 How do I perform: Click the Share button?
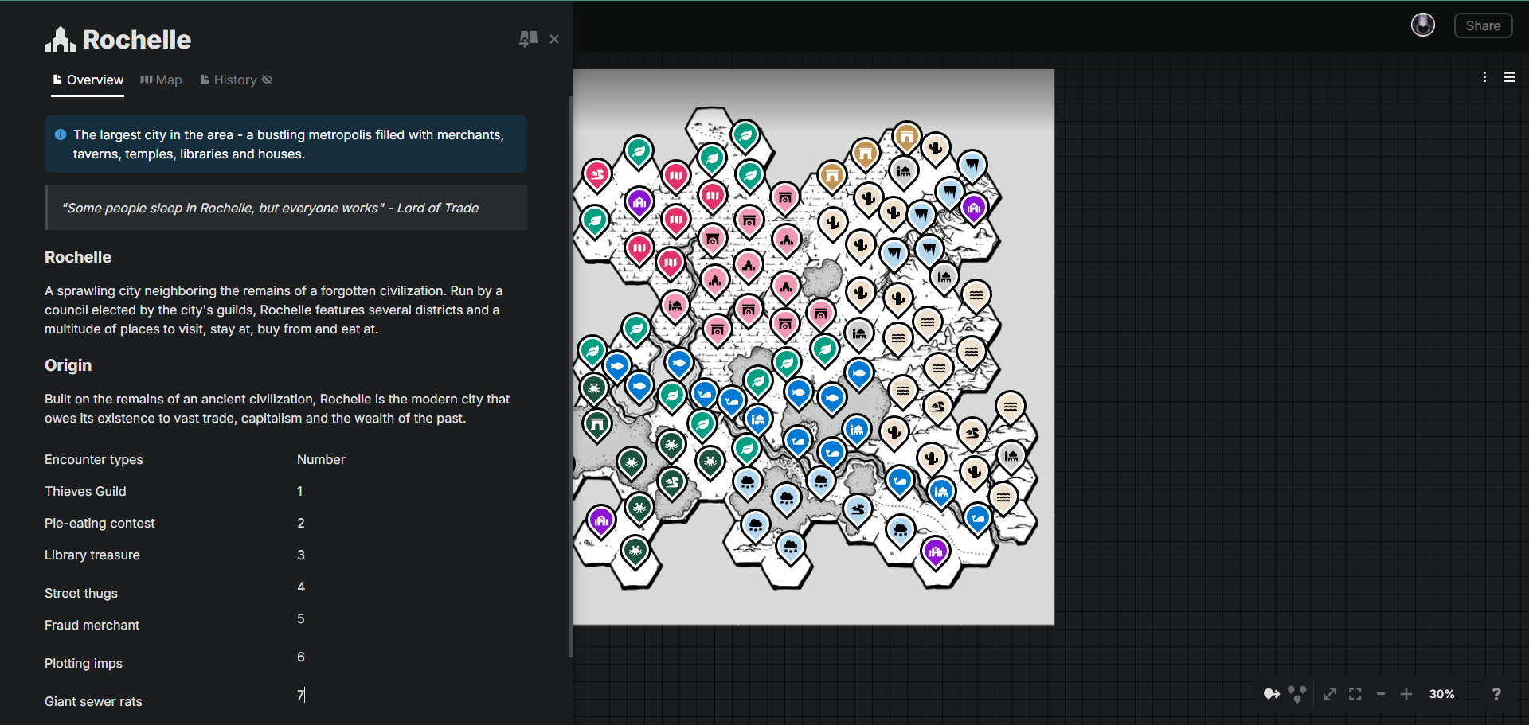pos(1482,25)
